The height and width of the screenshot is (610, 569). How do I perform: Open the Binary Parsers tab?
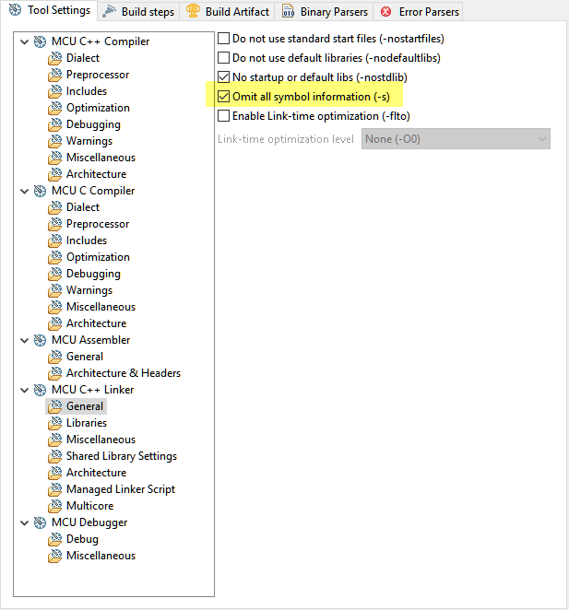pos(325,12)
